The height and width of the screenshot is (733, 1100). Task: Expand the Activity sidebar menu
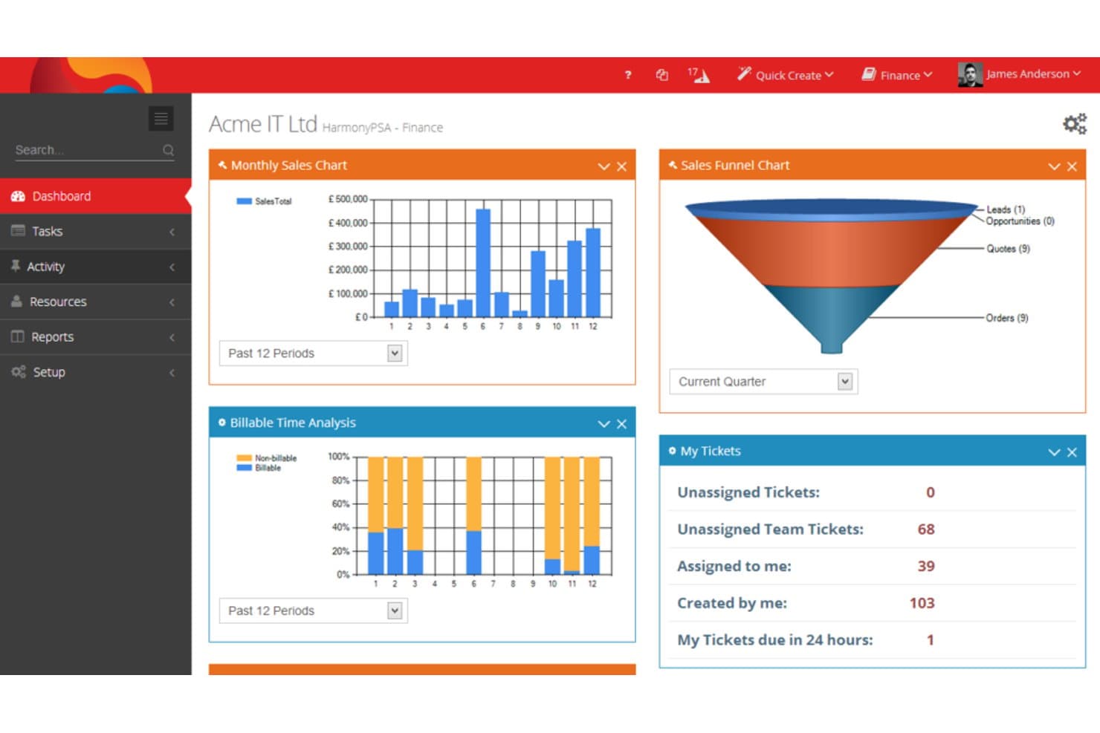pyautogui.click(x=95, y=267)
